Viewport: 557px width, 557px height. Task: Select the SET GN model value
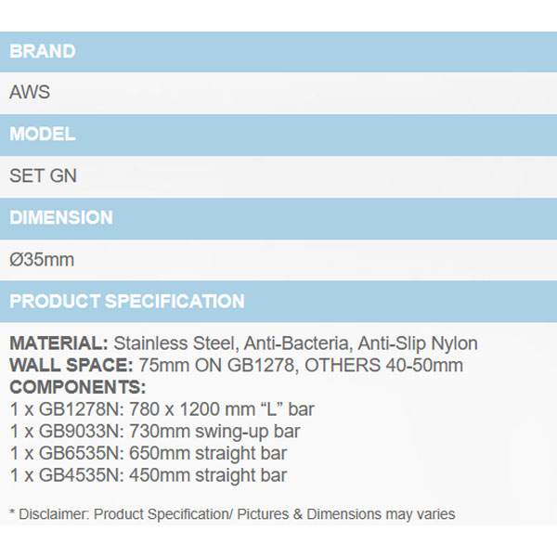click(43, 176)
